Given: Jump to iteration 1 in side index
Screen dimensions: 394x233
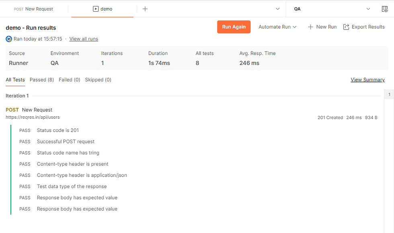Looking at the screenshot, I should tap(389, 95).
